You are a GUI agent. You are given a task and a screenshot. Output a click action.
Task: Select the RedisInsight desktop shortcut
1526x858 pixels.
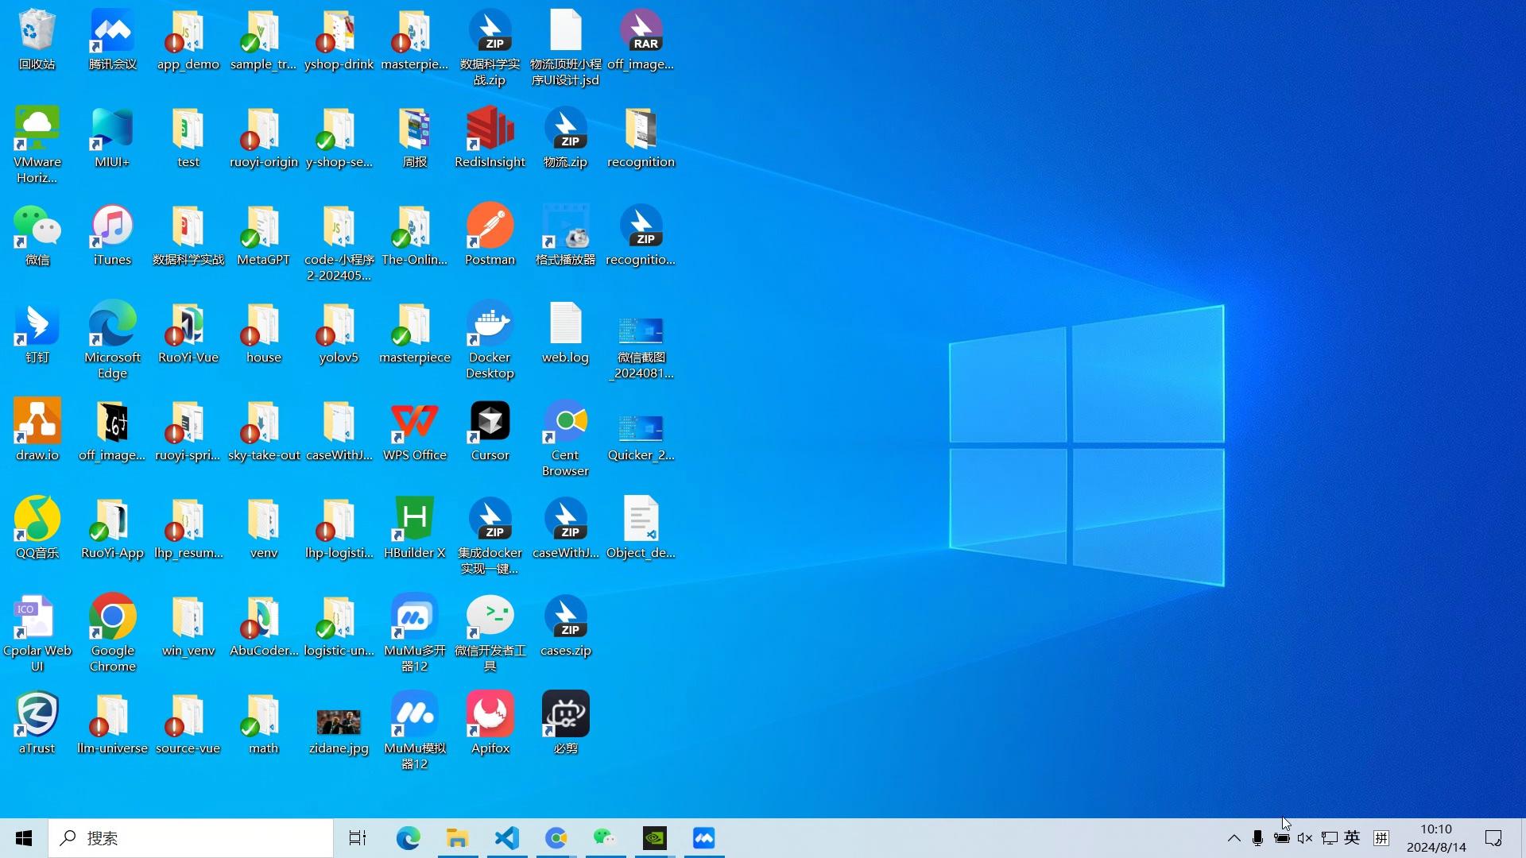coord(490,137)
